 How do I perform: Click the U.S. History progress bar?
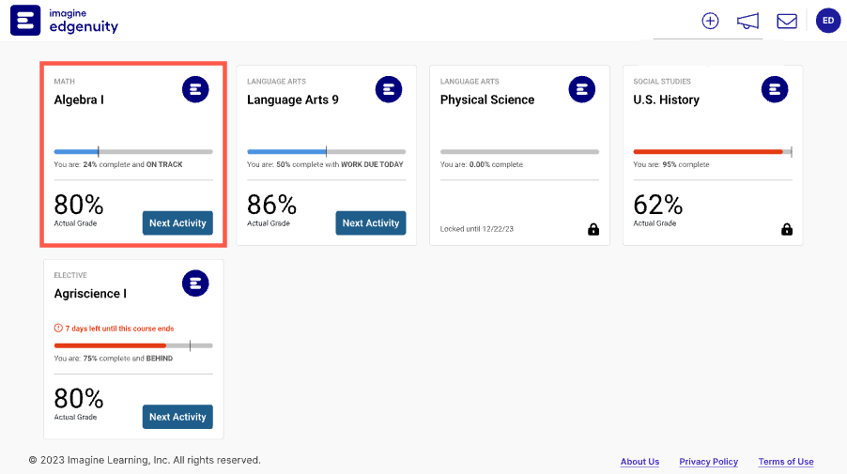pos(712,151)
